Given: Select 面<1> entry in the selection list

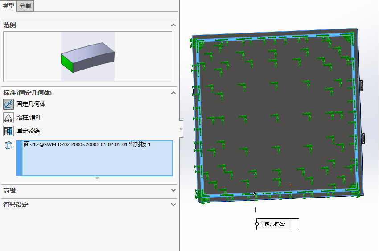Looking at the screenshot, I should 87,145.
